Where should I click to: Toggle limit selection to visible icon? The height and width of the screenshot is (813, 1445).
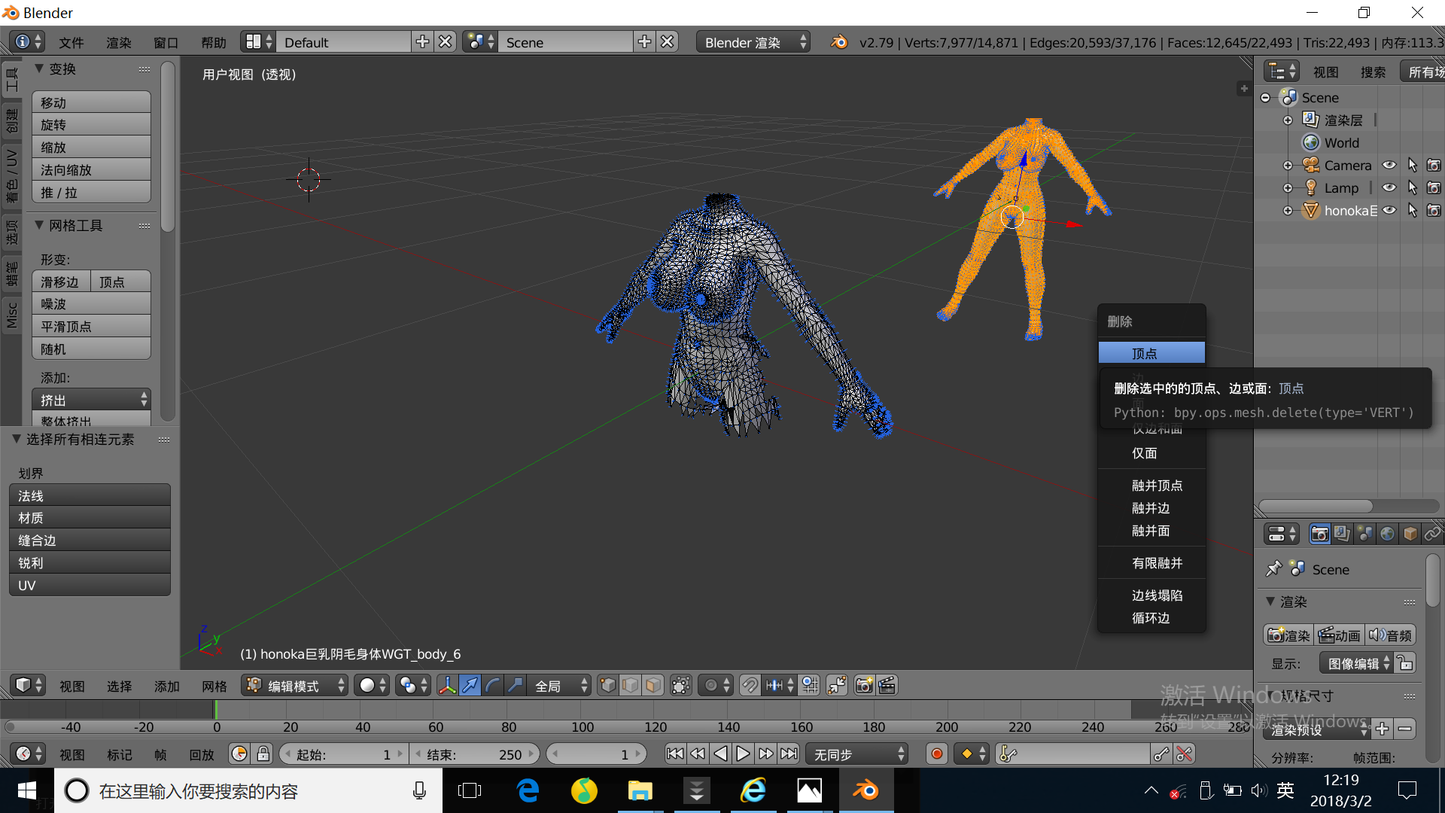[x=680, y=685]
